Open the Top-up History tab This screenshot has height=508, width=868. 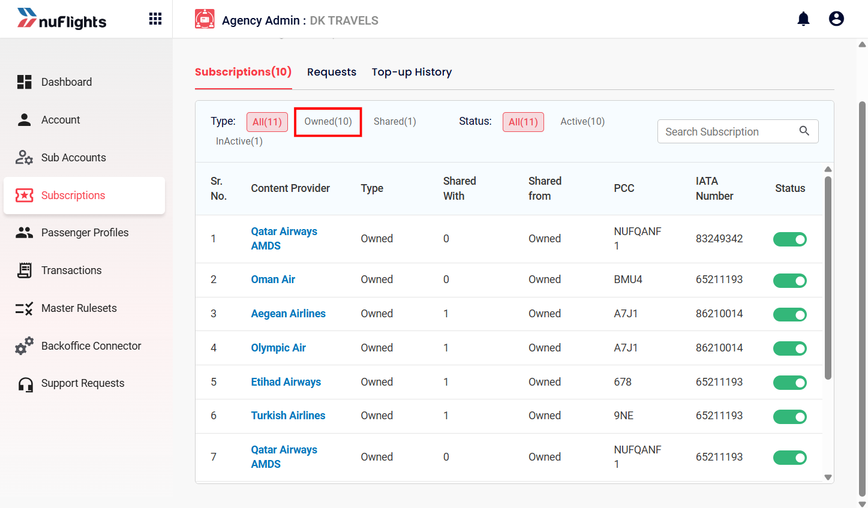pos(412,72)
